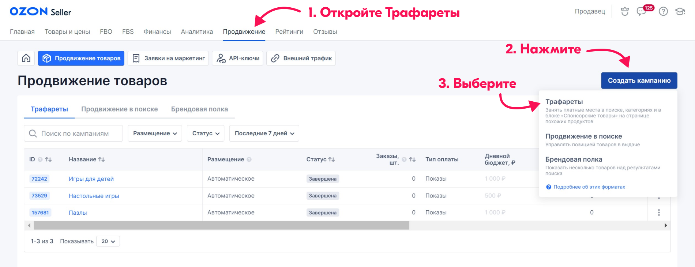The width and height of the screenshot is (695, 267).
Task: Open campaign ID 72242
Action: pos(39,179)
